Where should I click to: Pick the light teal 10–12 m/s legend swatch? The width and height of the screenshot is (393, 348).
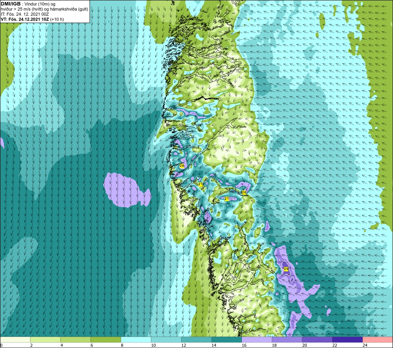coord(166,339)
